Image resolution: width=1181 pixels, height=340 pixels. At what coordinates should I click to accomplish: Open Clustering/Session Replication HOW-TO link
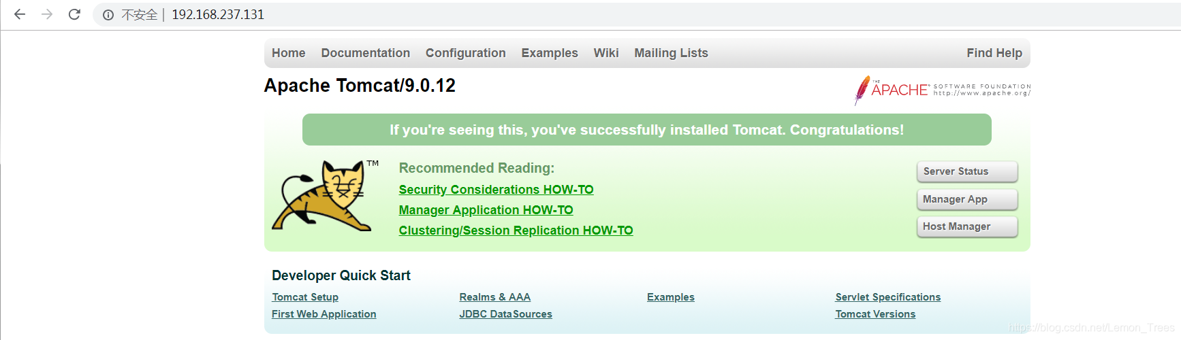pos(516,231)
